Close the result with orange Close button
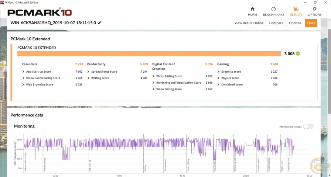Screen dimensions: 331x177 311,23
